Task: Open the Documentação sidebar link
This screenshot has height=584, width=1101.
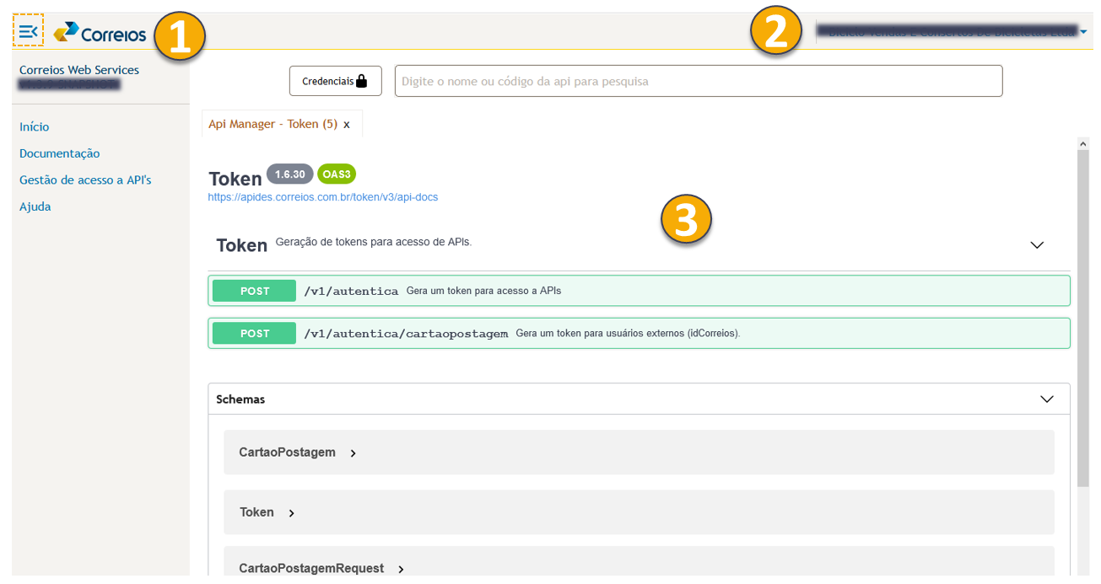Action: pos(60,153)
